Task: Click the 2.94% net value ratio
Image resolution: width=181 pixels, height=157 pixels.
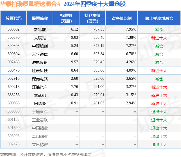Action: click(x=131, y=103)
